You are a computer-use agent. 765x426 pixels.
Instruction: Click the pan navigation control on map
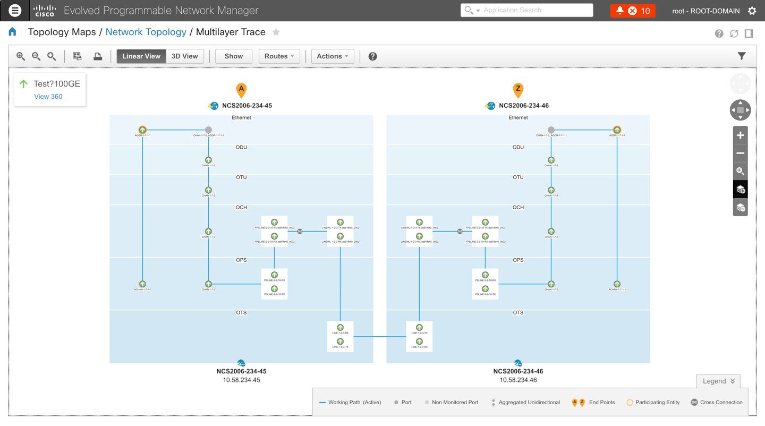click(x=740, y=110)
